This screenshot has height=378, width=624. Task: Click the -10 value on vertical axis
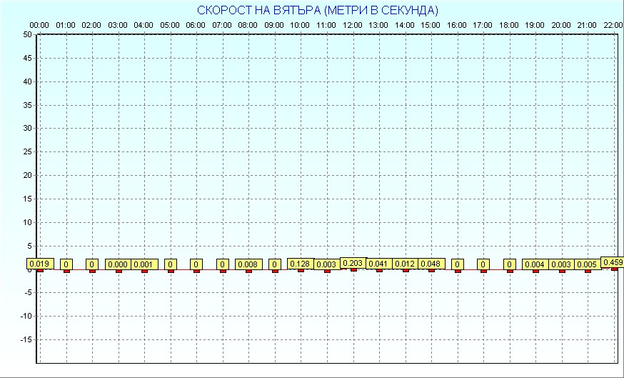coord(25,316)
